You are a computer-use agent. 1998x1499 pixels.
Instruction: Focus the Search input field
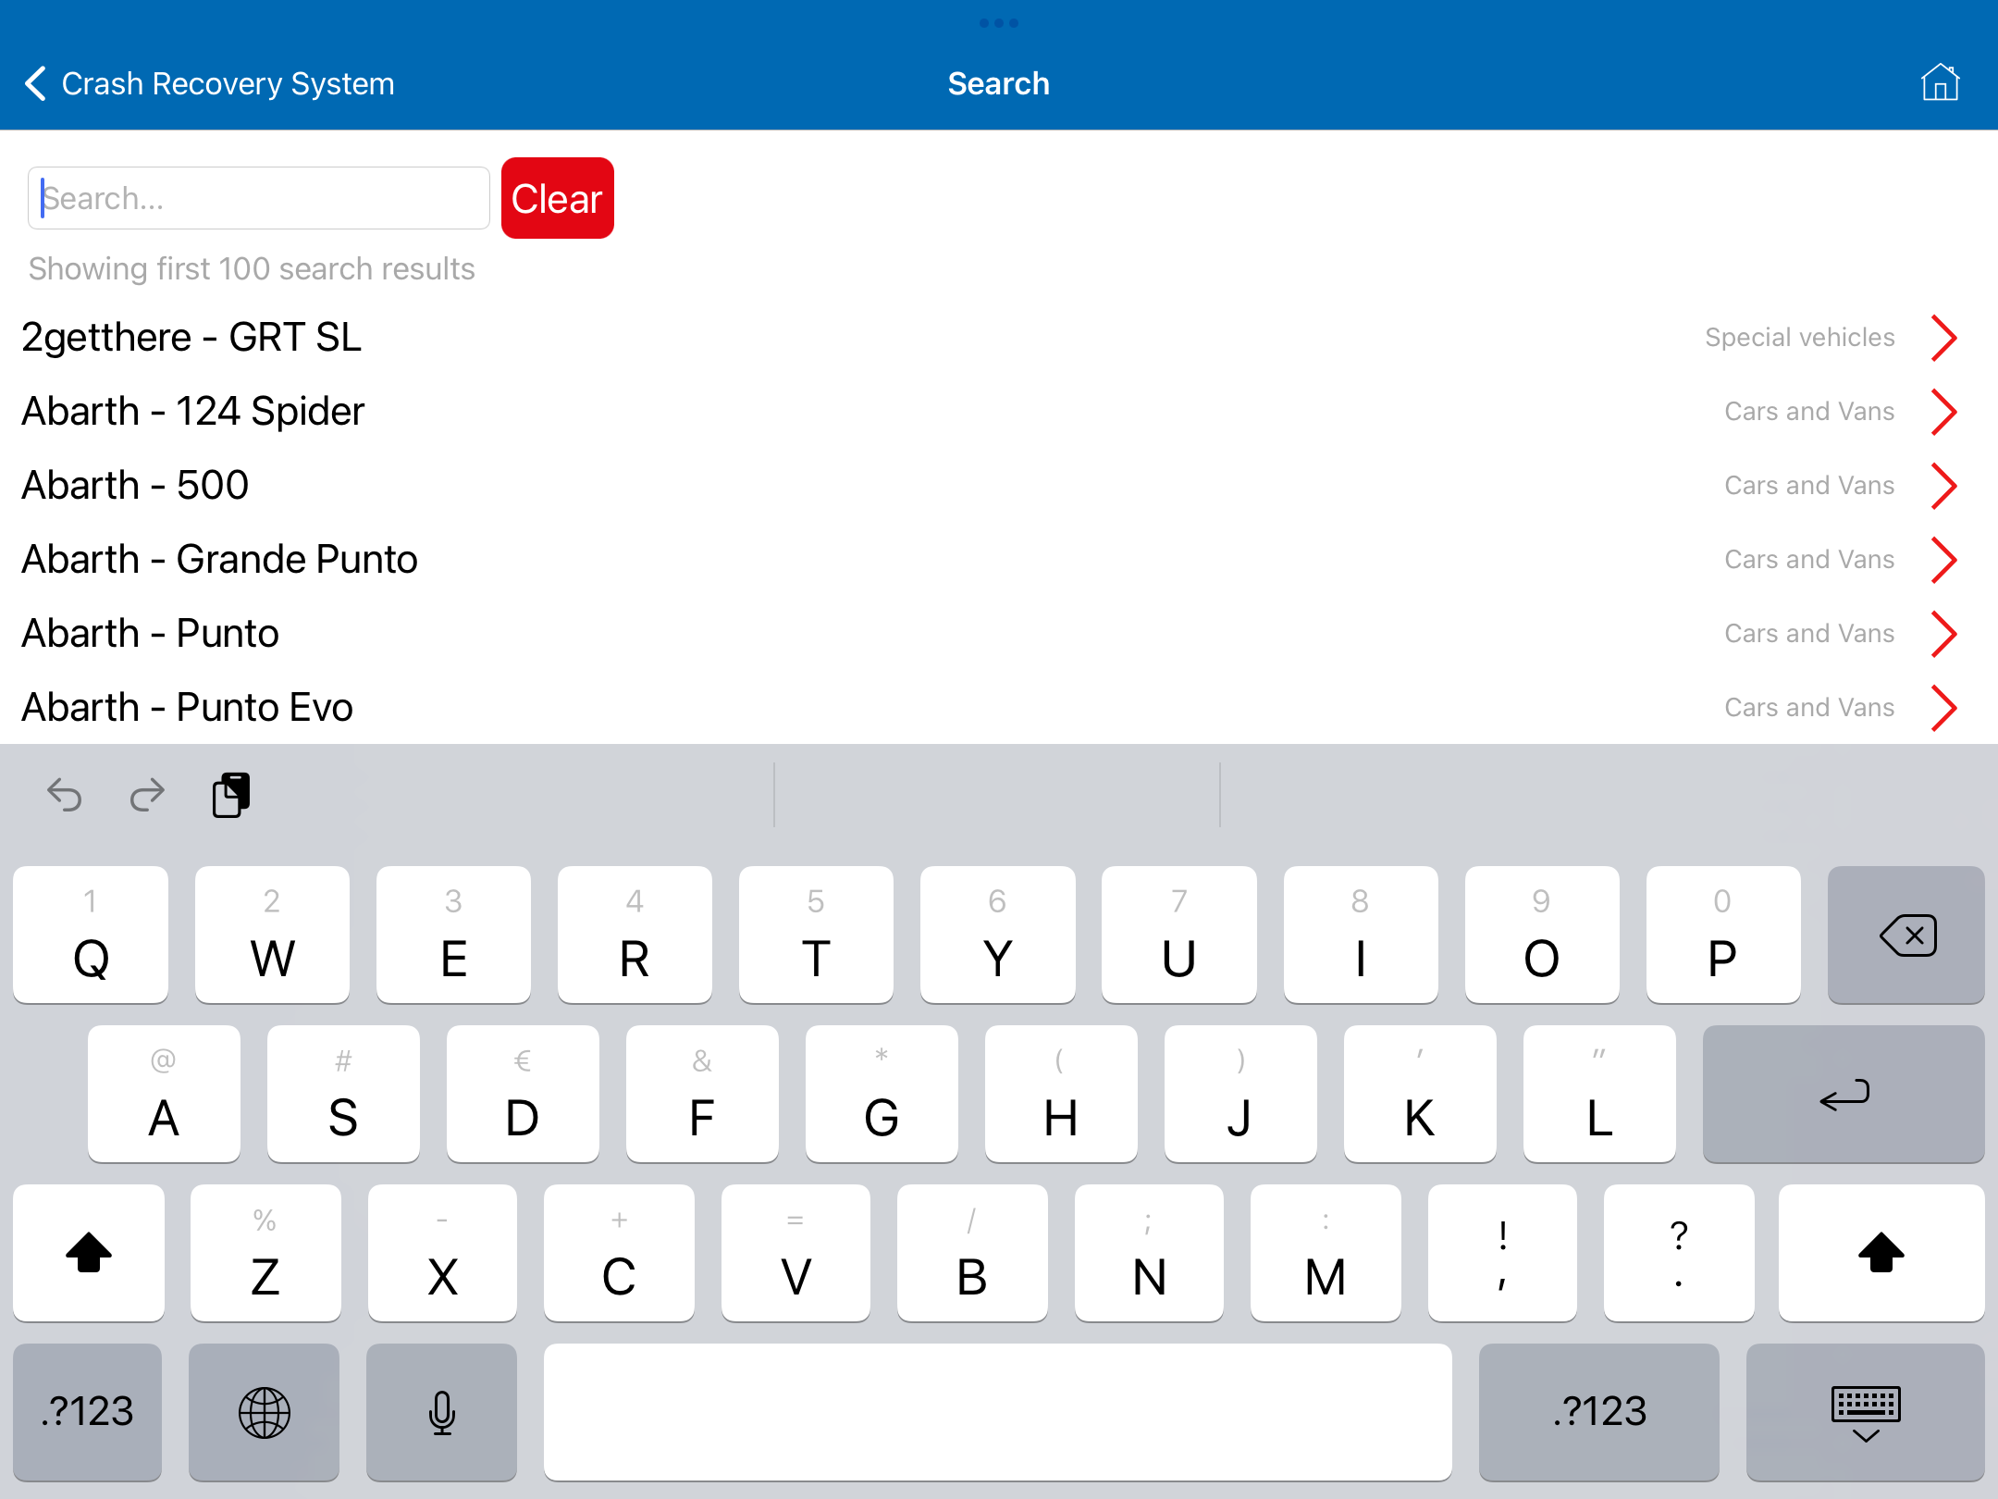pyautogui.click(x=259, y=198)
